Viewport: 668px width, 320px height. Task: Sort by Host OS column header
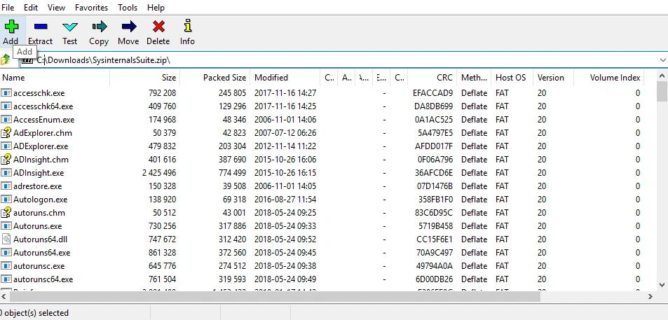click(x=512, y=78)
